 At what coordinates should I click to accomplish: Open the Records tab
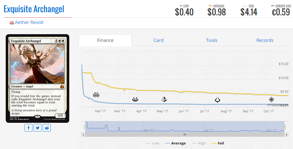point(265,40)
